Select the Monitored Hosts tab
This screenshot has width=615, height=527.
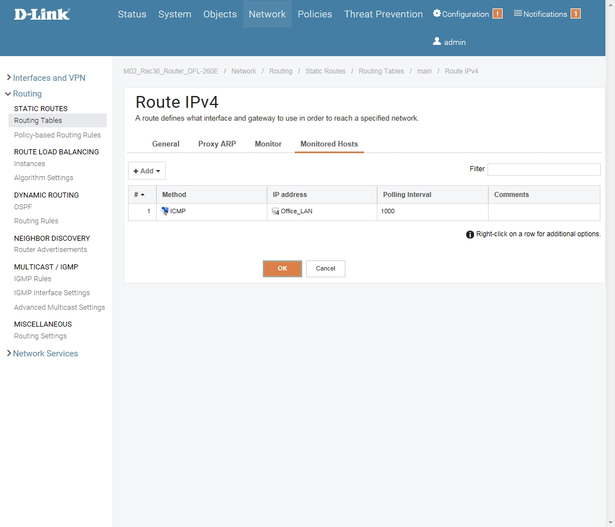[x=329, y=144]
